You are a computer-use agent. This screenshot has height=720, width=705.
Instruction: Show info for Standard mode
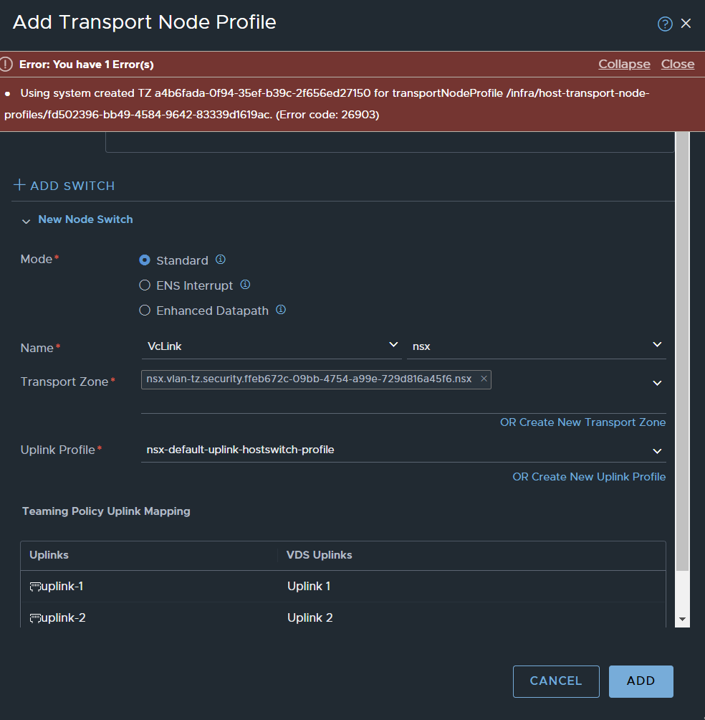coord(221,260)
